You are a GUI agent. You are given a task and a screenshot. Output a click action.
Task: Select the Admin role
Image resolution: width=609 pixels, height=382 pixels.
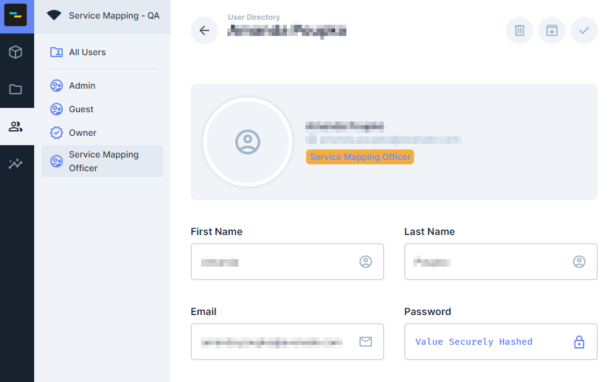(x=82, y=86)
